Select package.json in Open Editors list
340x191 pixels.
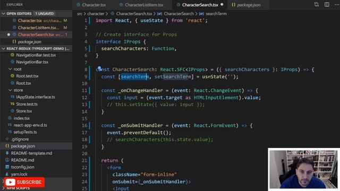pyautogui.click(x=36, y=42)
